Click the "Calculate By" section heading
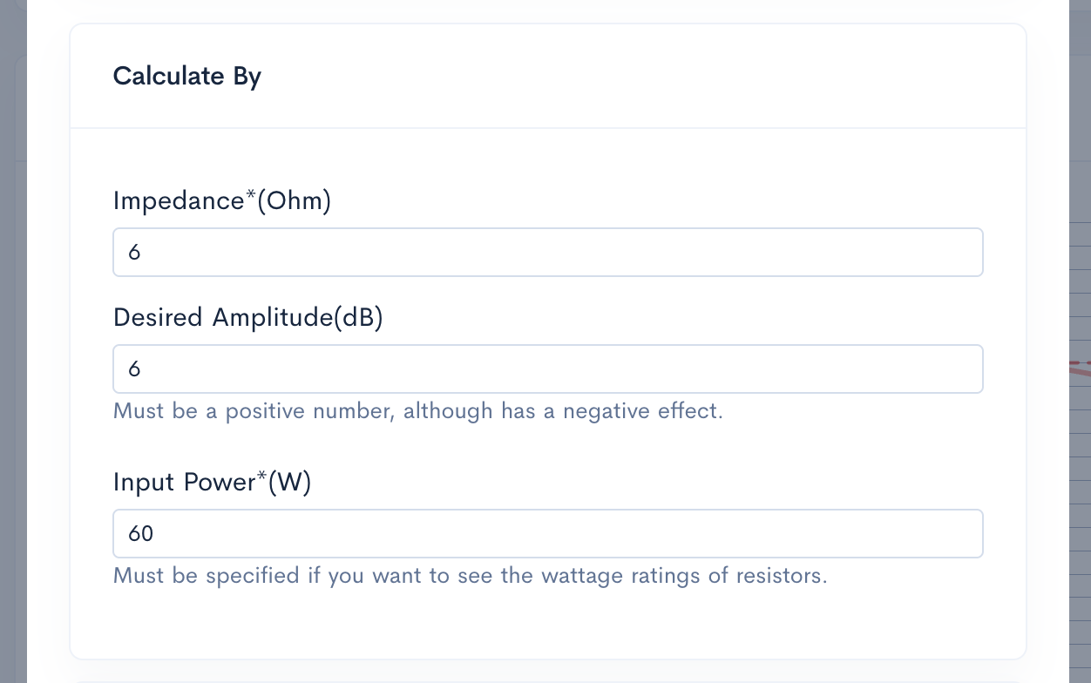 pos(187,77)
